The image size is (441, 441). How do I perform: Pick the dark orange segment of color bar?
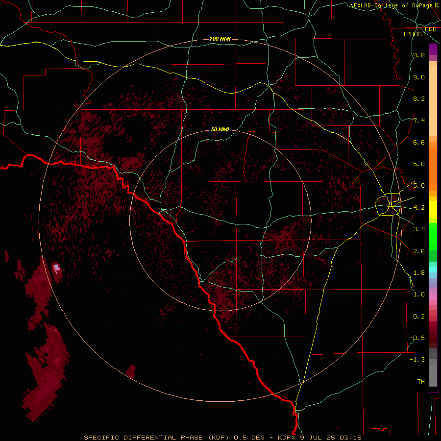click(x=433, y=170)
